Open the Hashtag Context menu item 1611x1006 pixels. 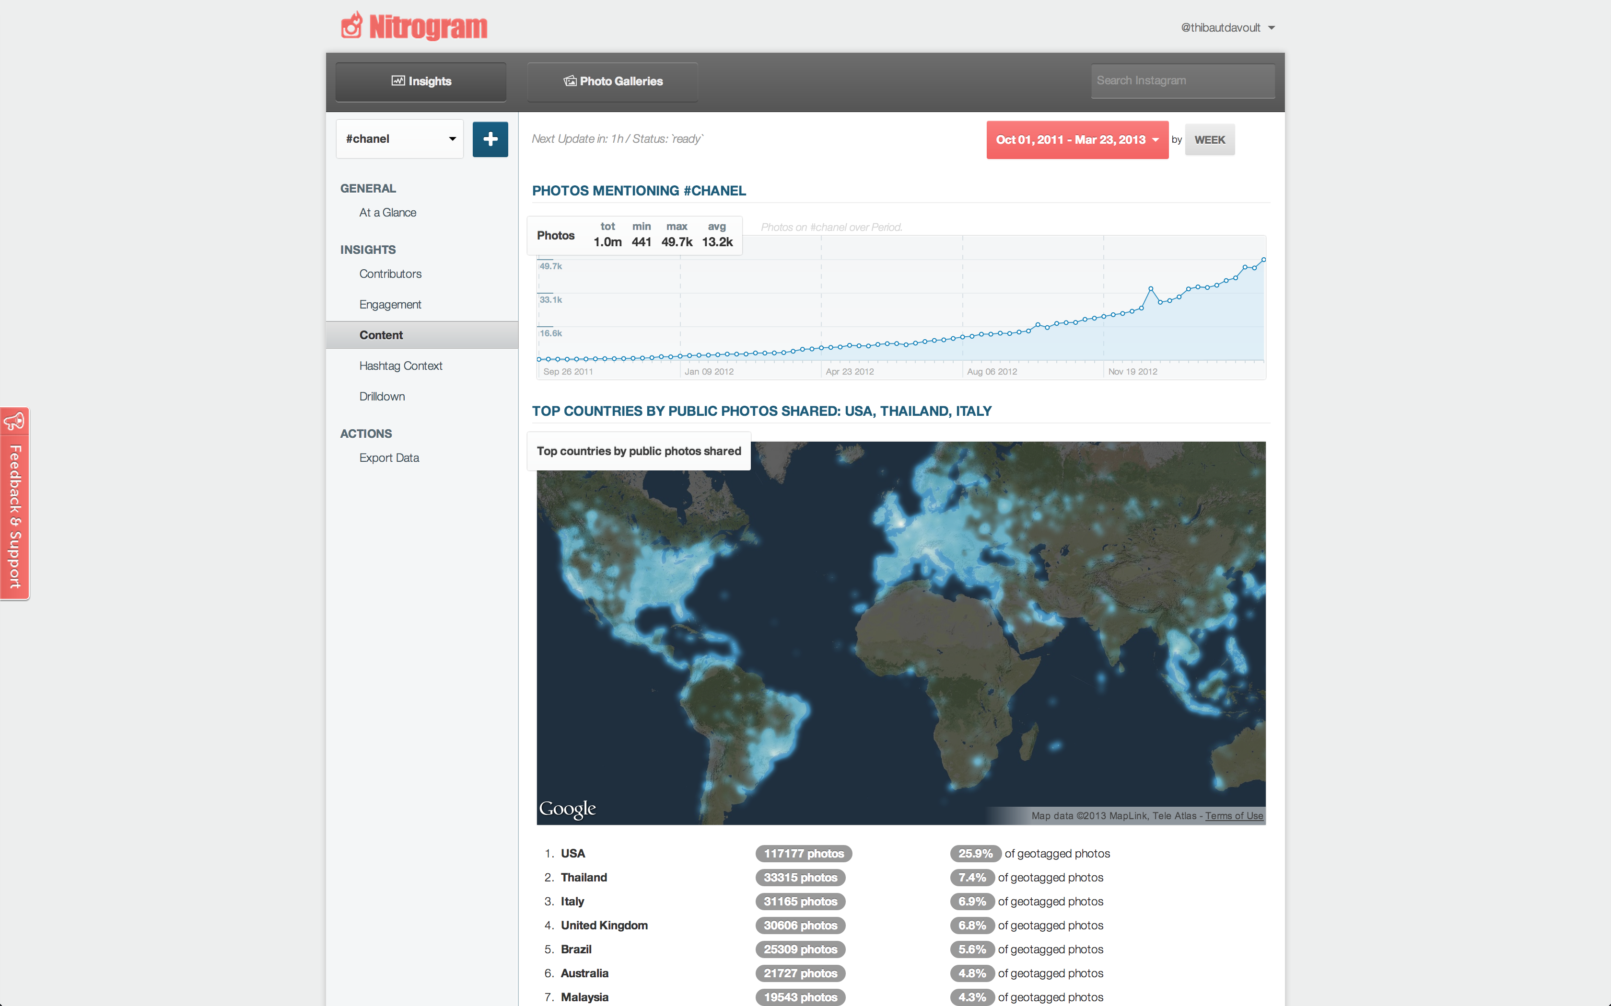pos(400,365)
